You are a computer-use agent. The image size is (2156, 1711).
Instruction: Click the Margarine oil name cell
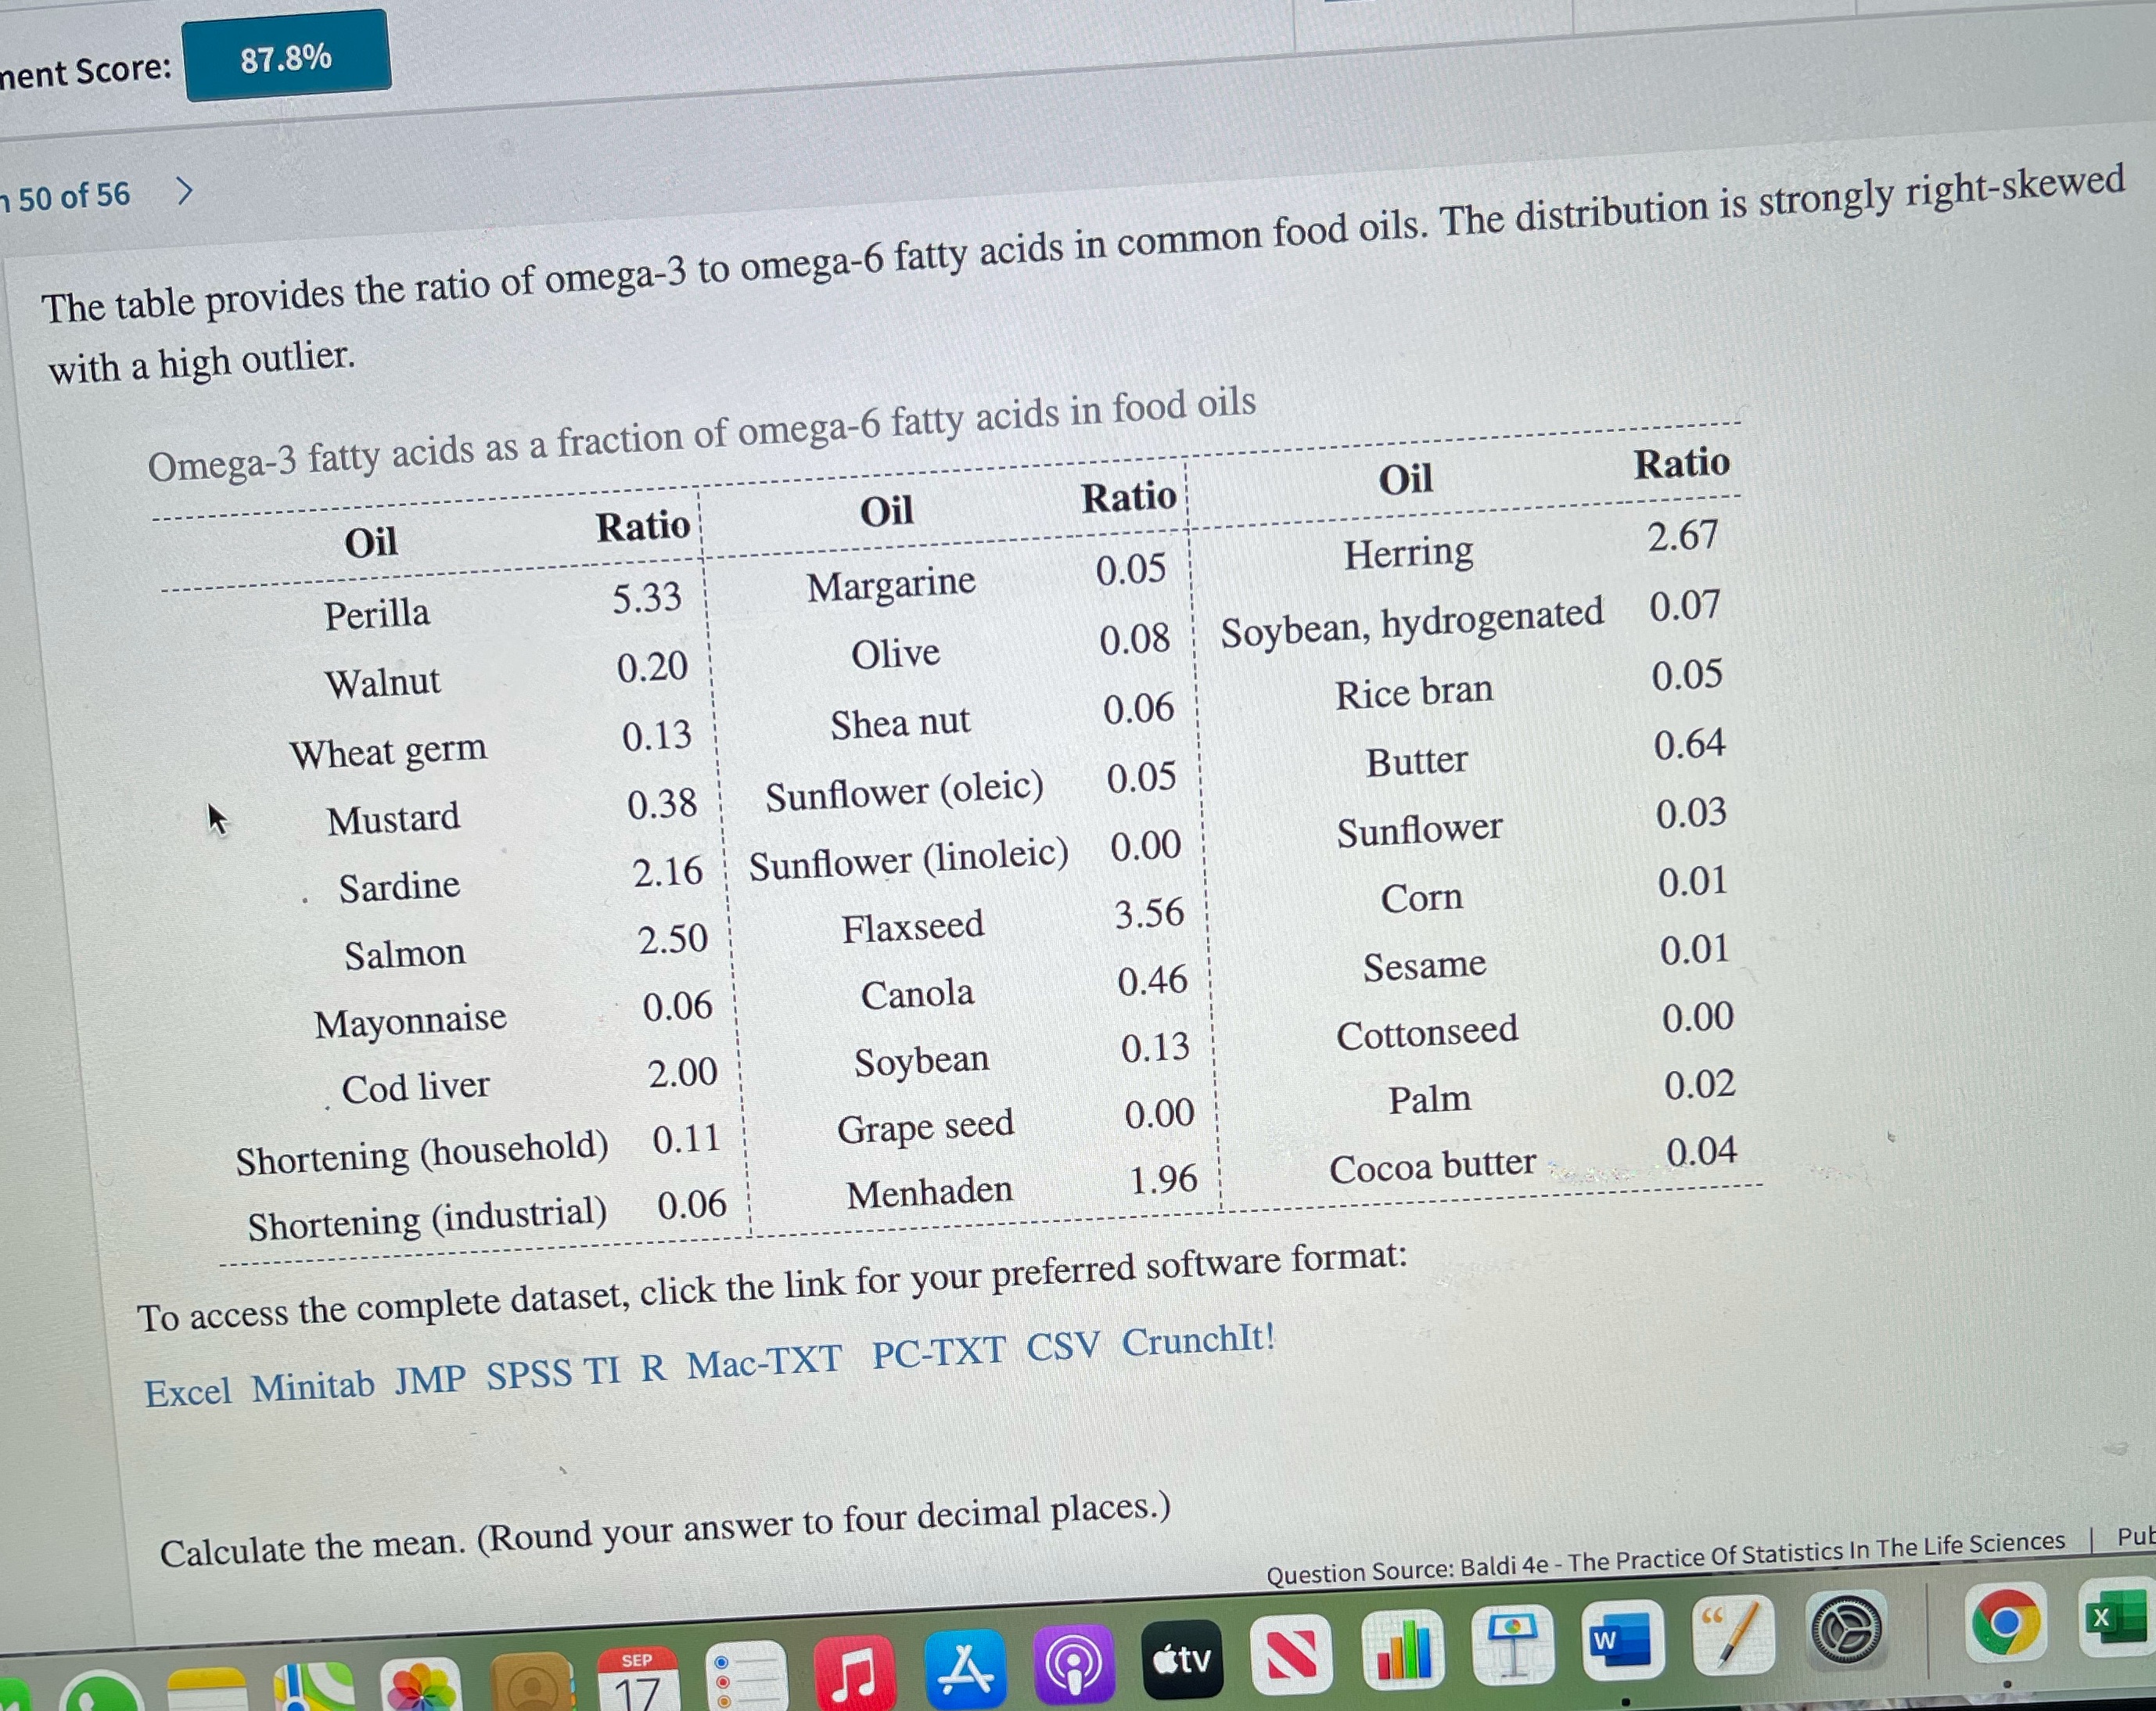891,584
